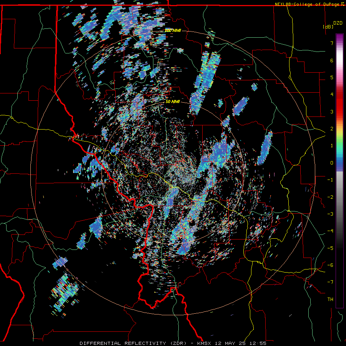The image size is (346, 346).
Task: Click the white segment of the color bar
Action: (x=339, y=58)
